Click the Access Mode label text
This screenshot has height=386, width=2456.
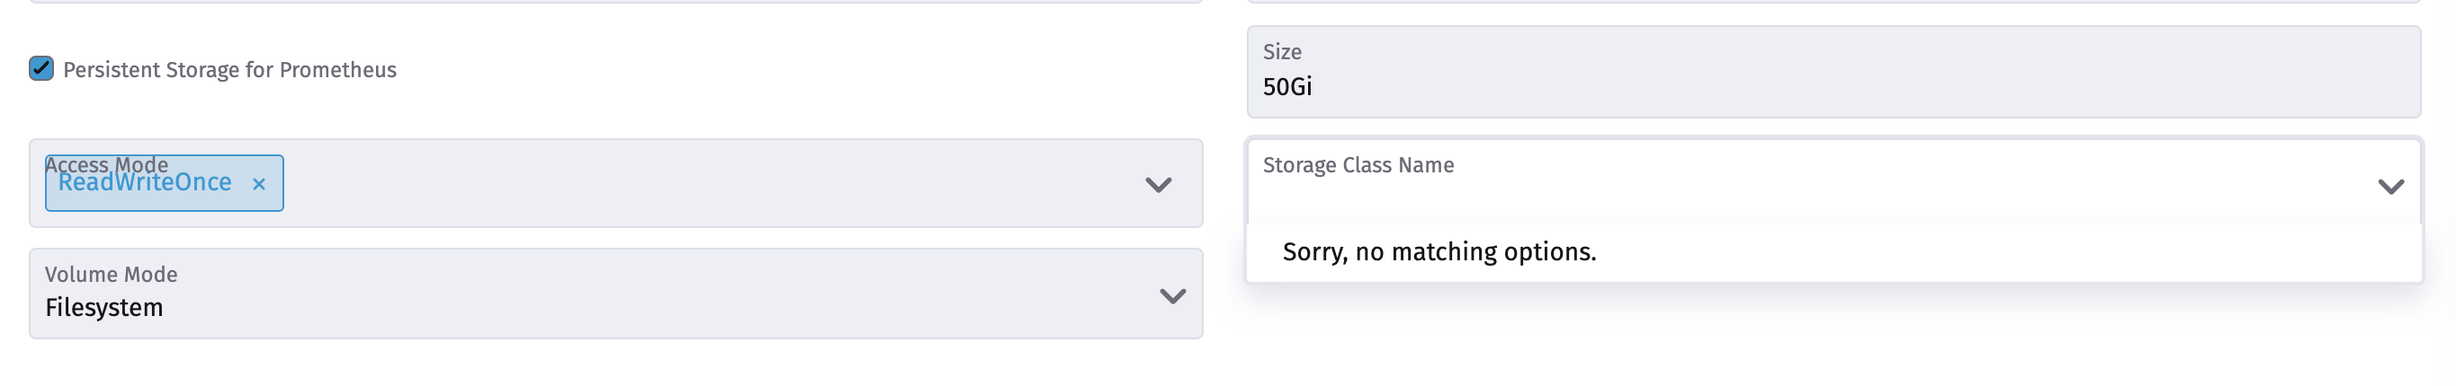(x=106, y=162)
